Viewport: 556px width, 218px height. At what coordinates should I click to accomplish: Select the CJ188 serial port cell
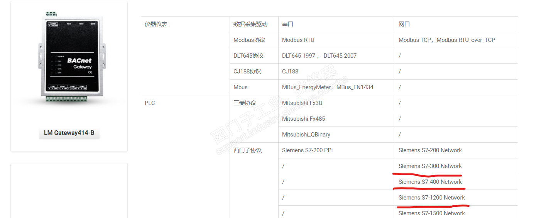click(336, 72)
